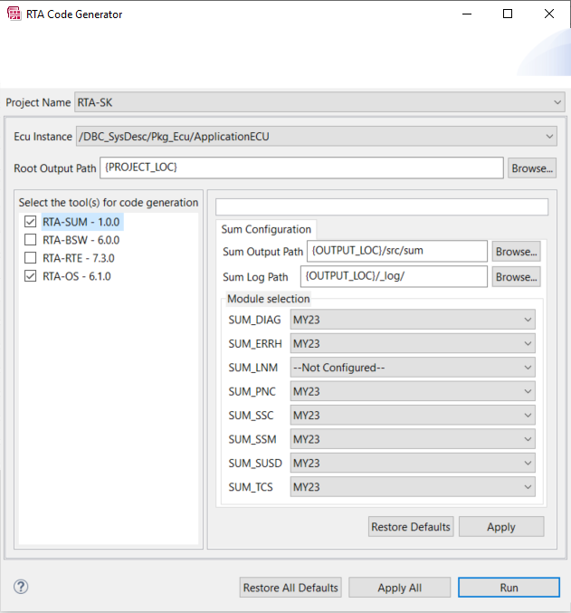This screenshot has width=571, height=613.
Task: Open the help question mark icon
Action: (21, 587)
